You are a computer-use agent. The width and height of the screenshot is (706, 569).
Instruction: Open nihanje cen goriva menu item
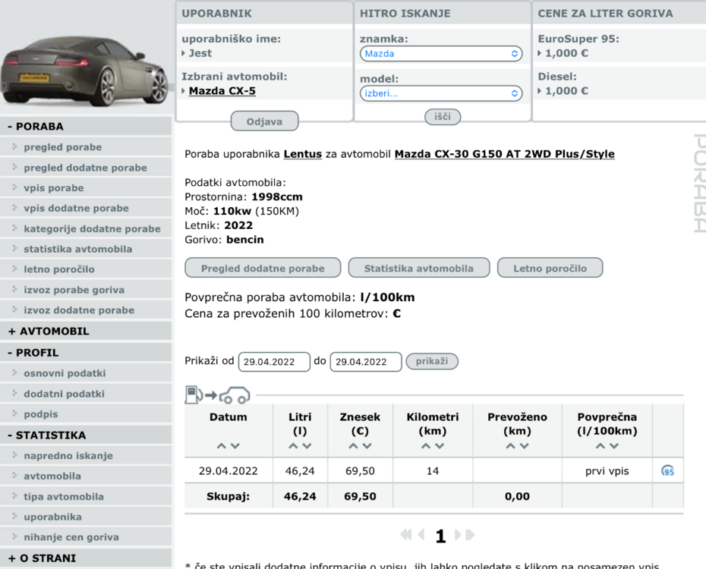click(71, 537)
